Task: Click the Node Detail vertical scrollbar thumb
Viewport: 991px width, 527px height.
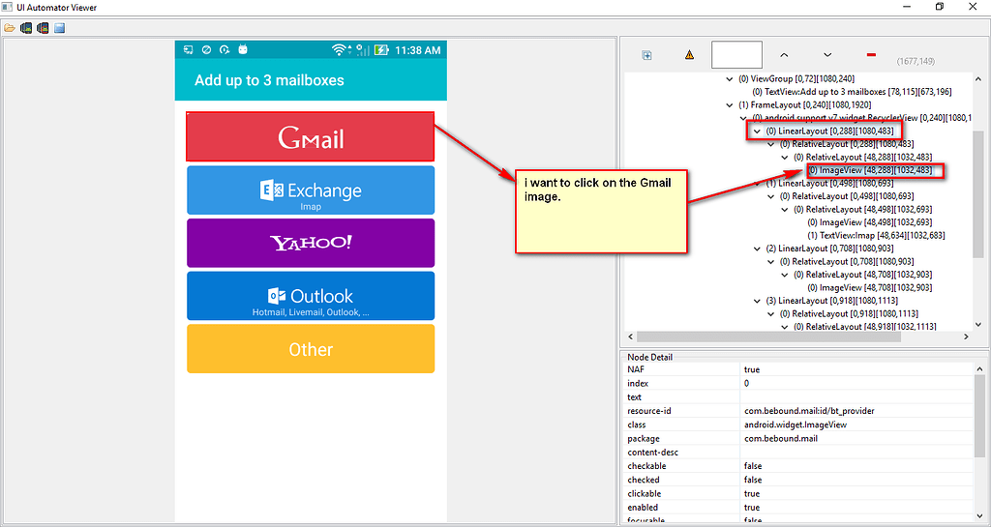Action: 979,415
